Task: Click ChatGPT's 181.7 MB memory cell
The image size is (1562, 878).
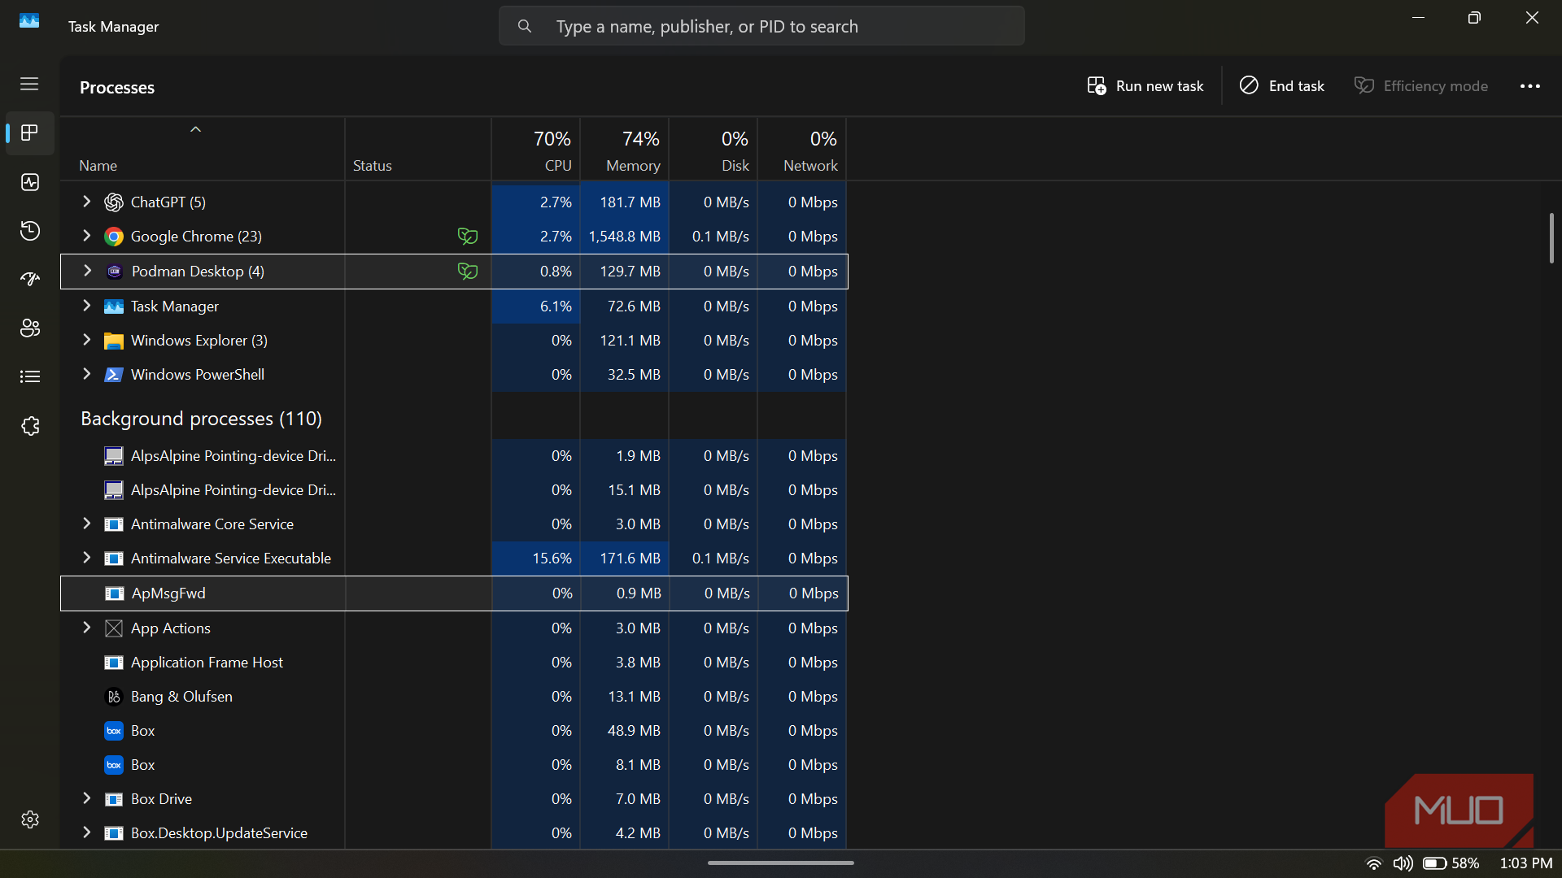Action: click(625, 202)
